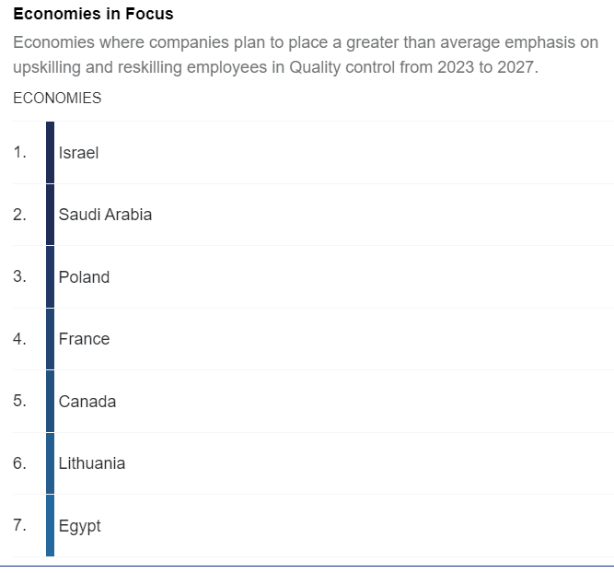Click rank number 1 in the list
This screenshot has width=614, height=573.
20,153
